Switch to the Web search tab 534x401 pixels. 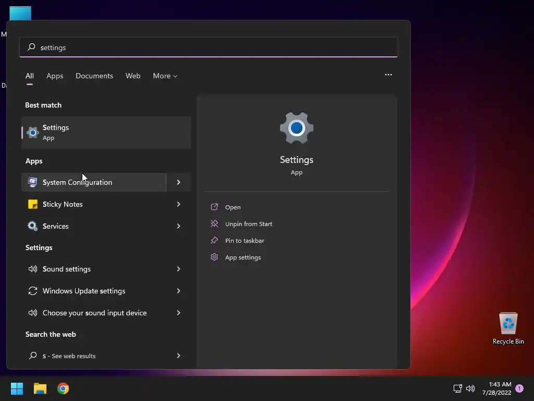pyautogui.click(x=133, y=76)
